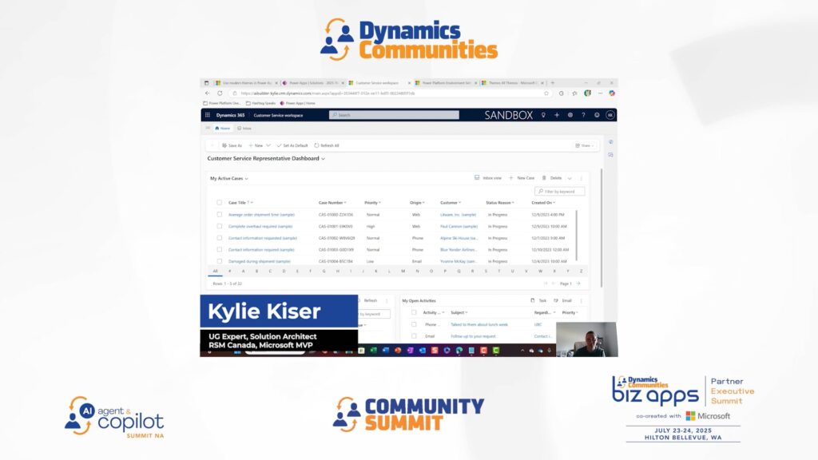The image size is (818, 460).
Task: Open the KK user account avatar
Action: (610, 115)
